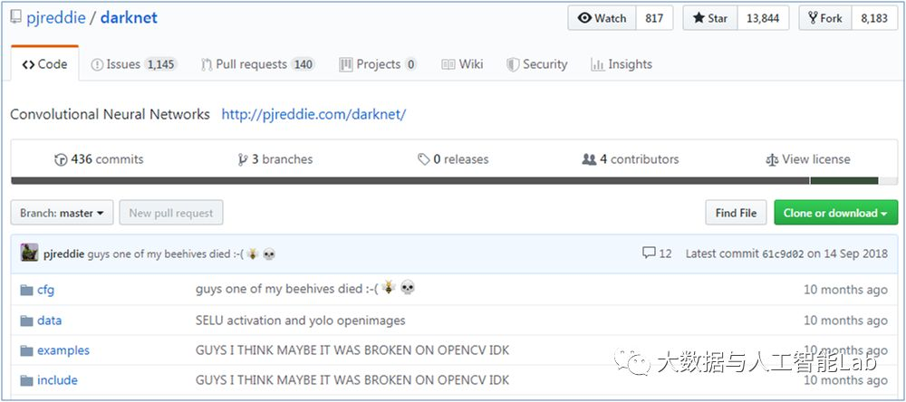The image size is (906, 402).
Task: Open the data folder
Action: 49,321
